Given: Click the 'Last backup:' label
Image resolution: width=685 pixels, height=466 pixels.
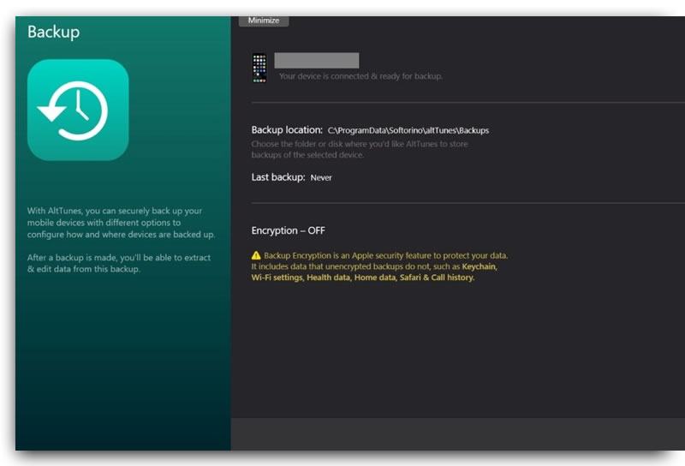Looking at the screenshot, I should (x=277, y=177).
